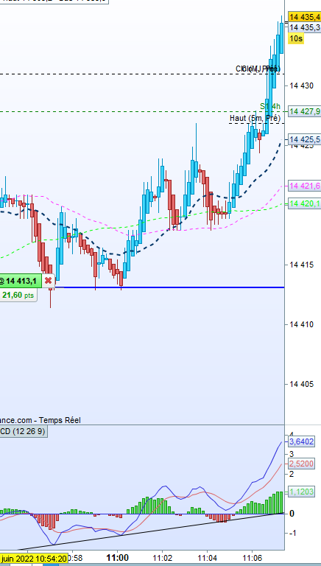Image resolution: width=321 pixels, height=566 pixels.
Task: Select the histogram value label 1,1203
Action: tap(302, 492)
